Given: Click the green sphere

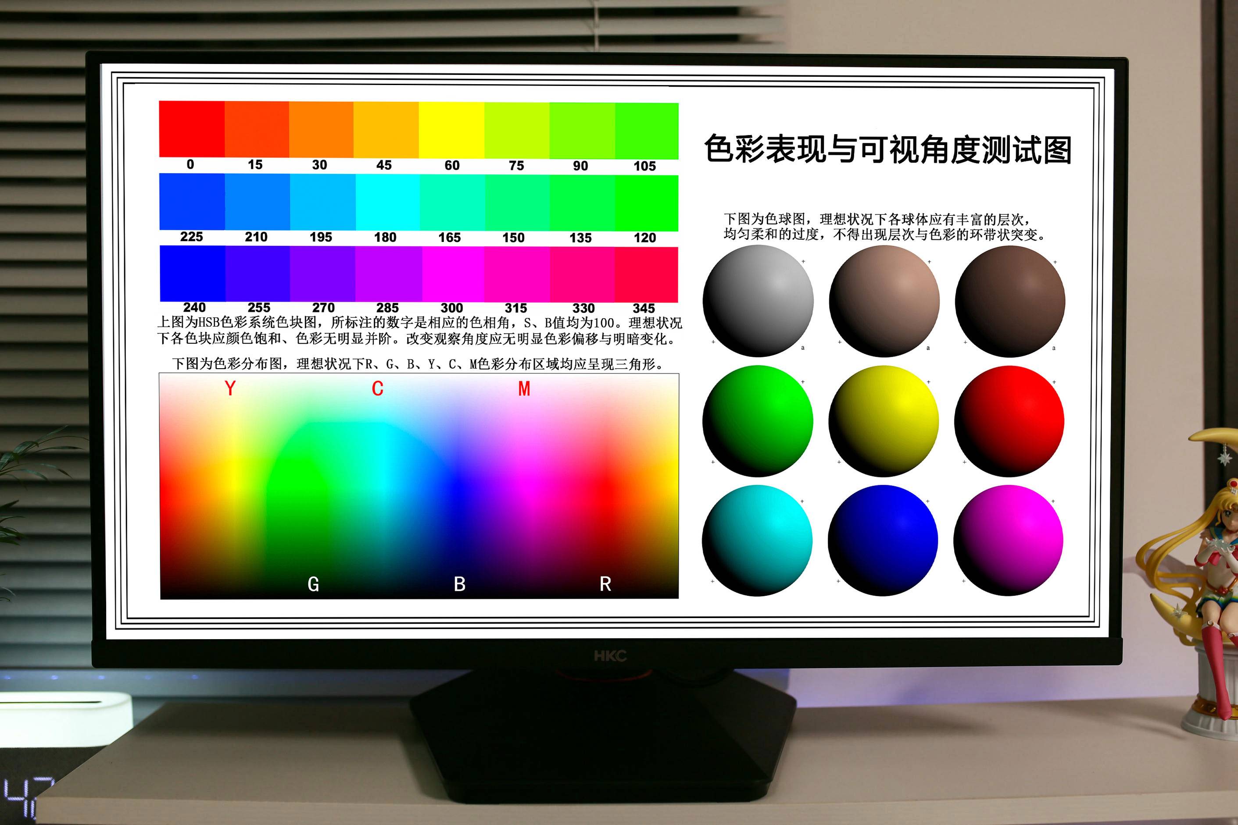Looking at the screenshot, I should click(757, 421).
